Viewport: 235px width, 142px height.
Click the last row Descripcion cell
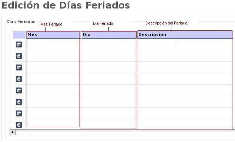click(185, 124)
